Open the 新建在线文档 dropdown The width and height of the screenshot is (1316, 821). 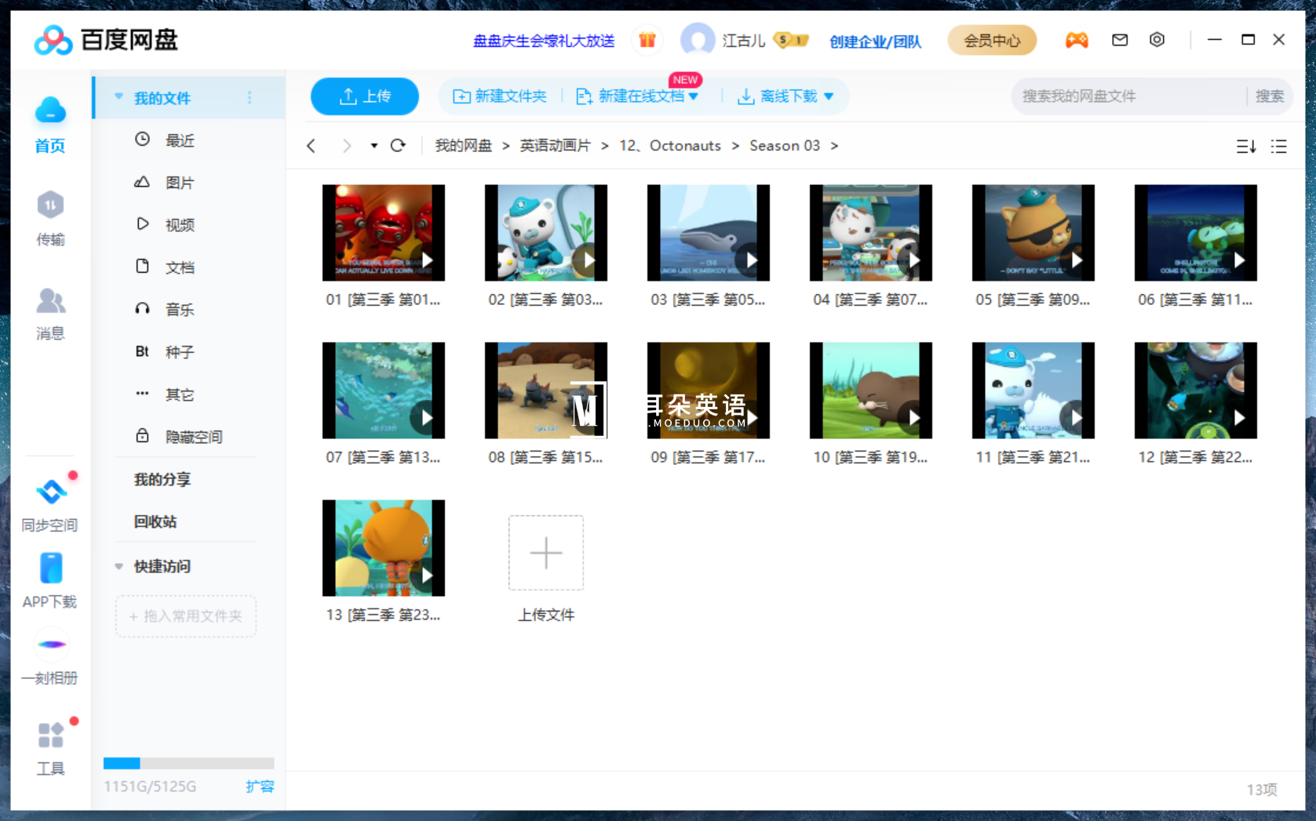tap(694, 96)
